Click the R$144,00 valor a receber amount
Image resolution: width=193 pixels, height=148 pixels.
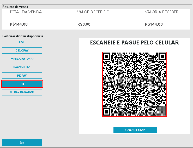pyautogui.click(x=154, y=24)
